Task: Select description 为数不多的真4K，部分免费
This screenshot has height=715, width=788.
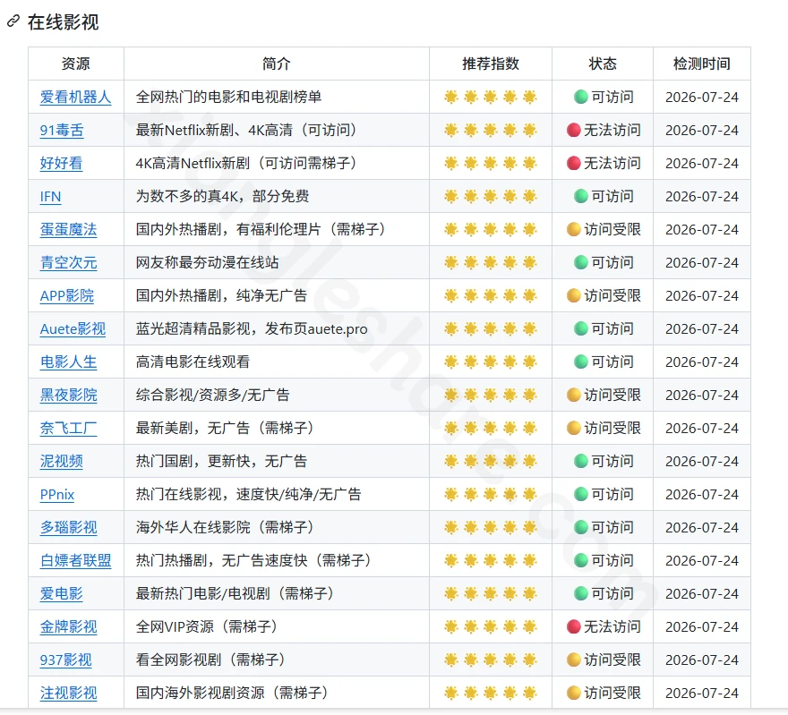Action: tap(223, 196)
